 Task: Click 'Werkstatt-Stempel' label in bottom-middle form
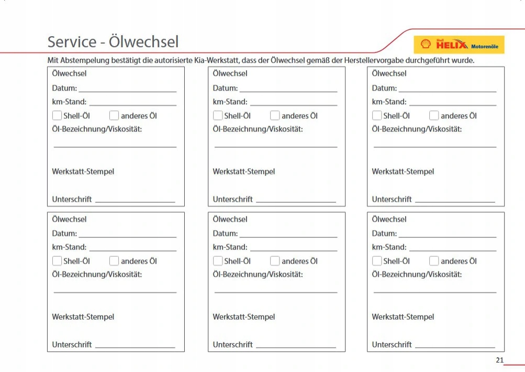[x=244, y=317]
